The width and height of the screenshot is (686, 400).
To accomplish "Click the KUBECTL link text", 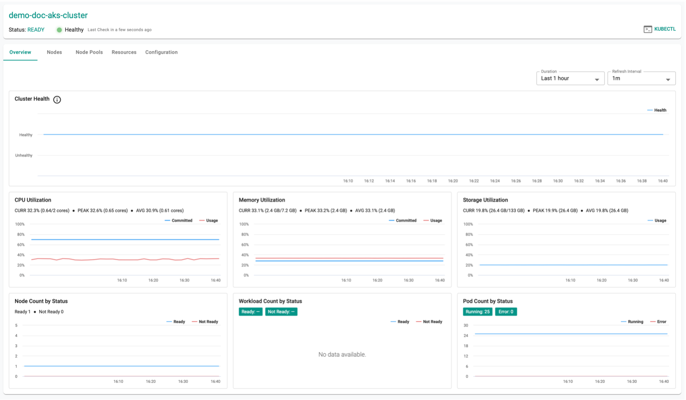I will pos(665,29).
